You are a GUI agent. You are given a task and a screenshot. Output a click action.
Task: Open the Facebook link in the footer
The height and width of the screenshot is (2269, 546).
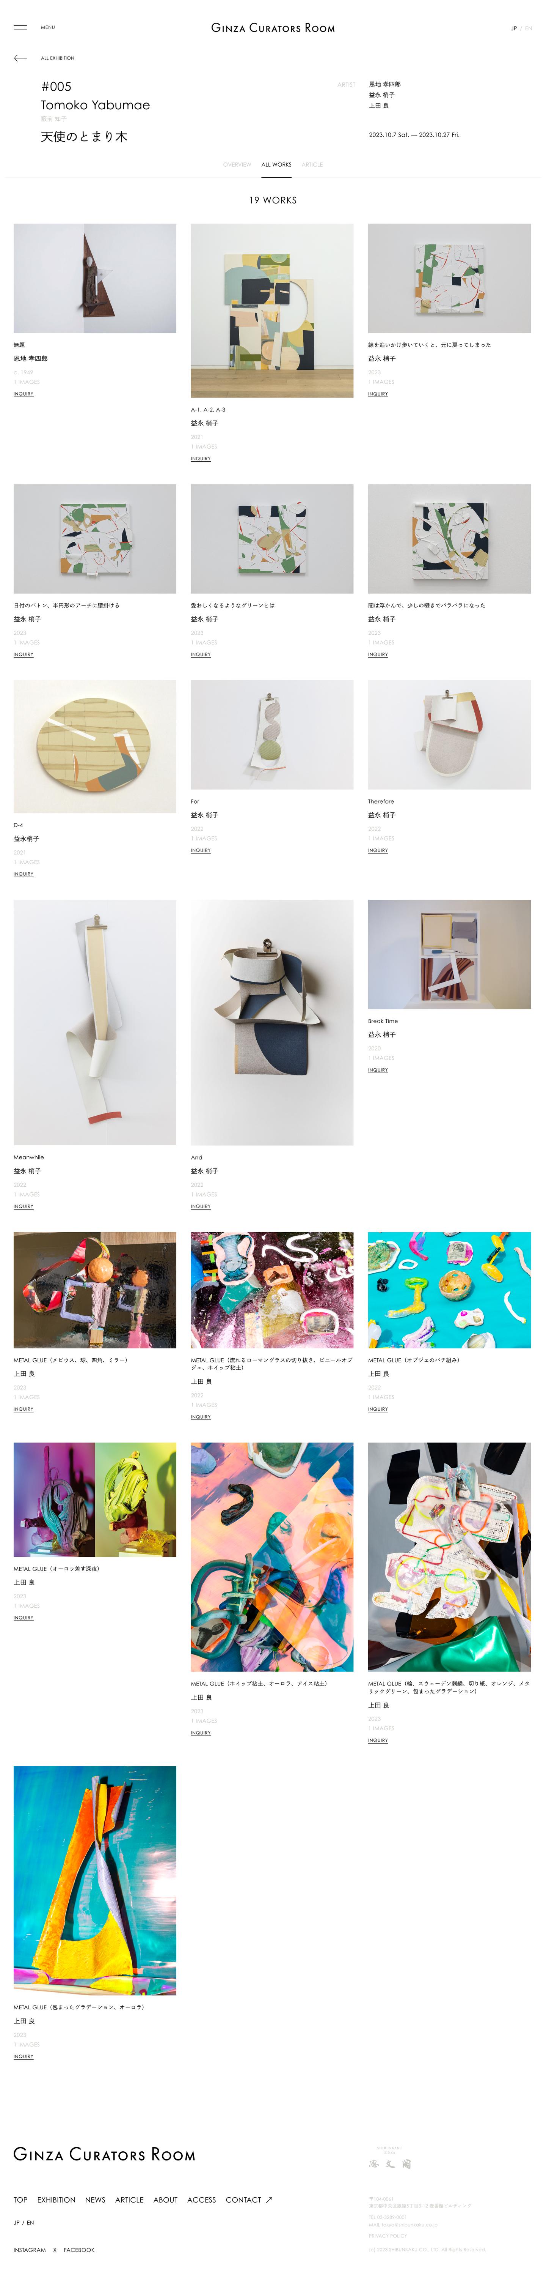coord(79,2249)
